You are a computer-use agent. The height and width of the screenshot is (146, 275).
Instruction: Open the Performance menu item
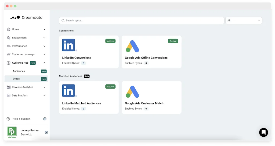pyautogui.click(x=26, y=46)
